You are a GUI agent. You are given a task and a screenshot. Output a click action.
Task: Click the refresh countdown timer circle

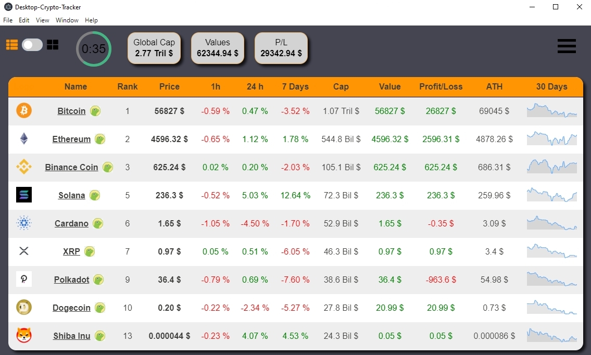click(94, 49)
